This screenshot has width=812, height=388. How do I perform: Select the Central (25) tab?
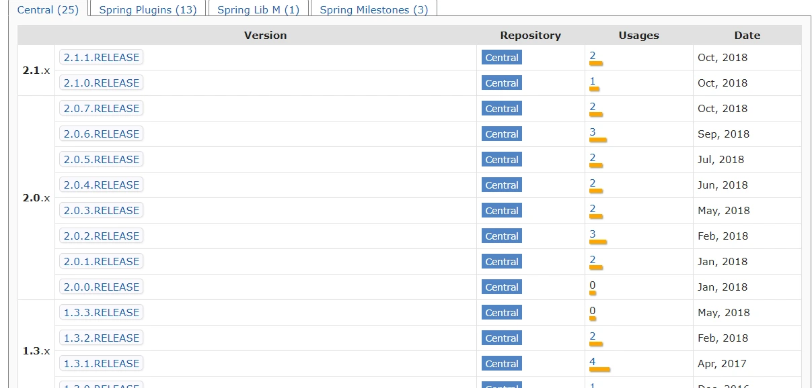click(x=48, y=9)
